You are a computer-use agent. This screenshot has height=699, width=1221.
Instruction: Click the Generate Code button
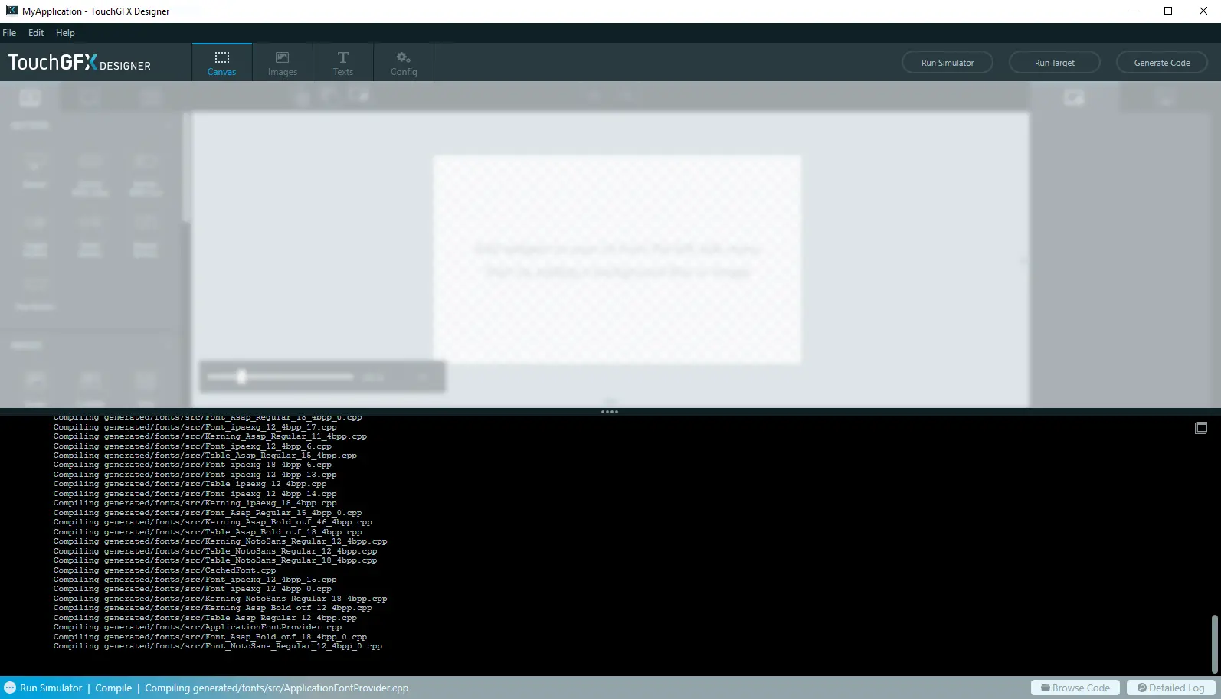(x=1162, y=63)
